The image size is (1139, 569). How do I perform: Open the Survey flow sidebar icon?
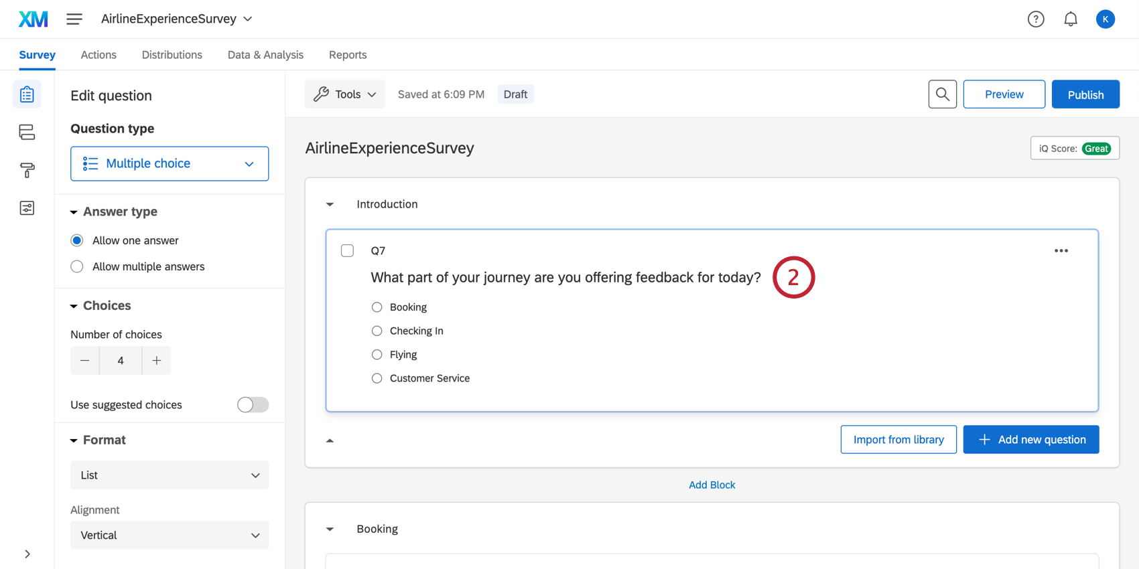[27, 132]
